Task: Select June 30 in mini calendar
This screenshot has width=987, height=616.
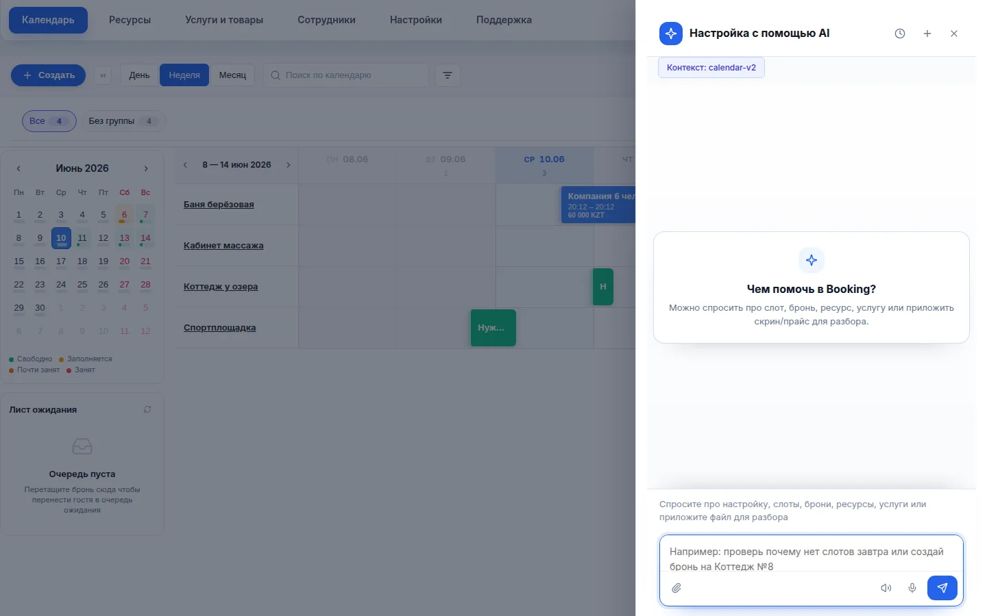Action: 40,308
